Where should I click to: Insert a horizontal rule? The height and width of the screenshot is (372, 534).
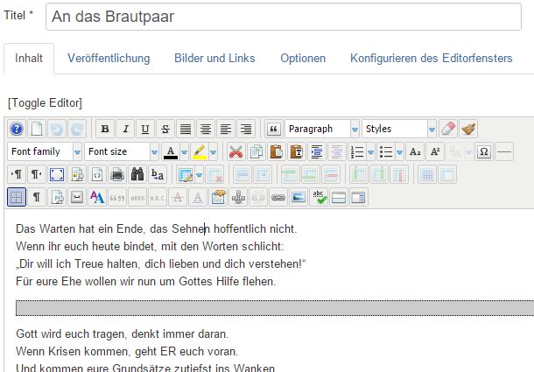pos(504,151)
